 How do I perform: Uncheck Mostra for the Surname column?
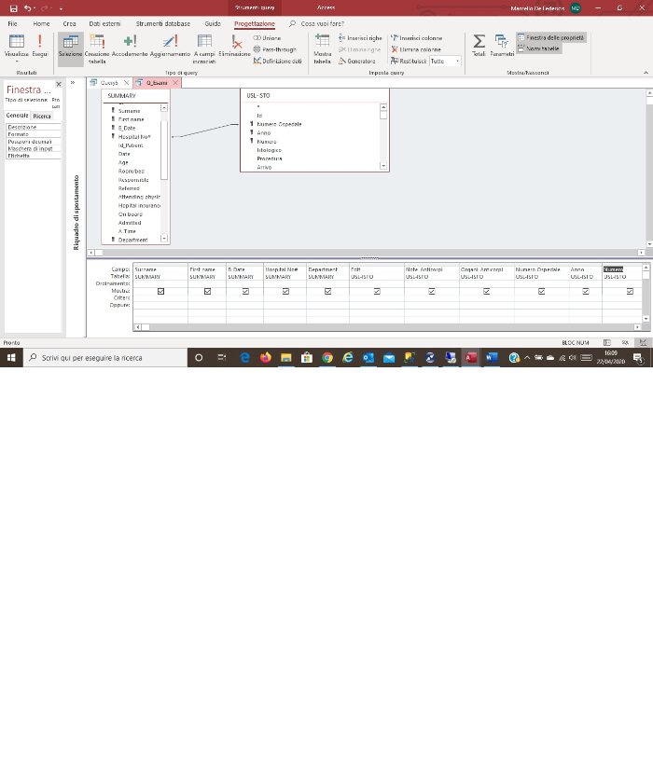161,291
